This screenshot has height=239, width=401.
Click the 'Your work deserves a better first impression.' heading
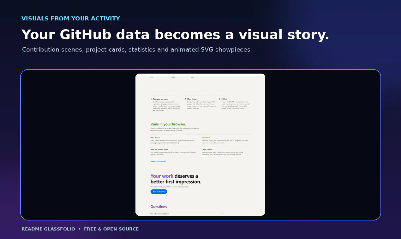176,179
